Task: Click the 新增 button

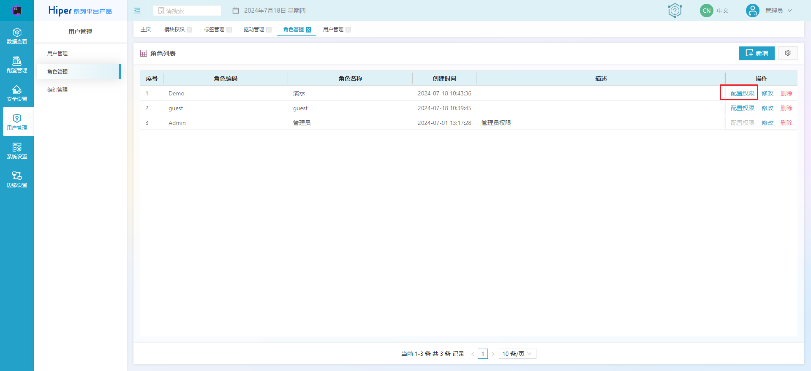Action: tap(757, 53)
